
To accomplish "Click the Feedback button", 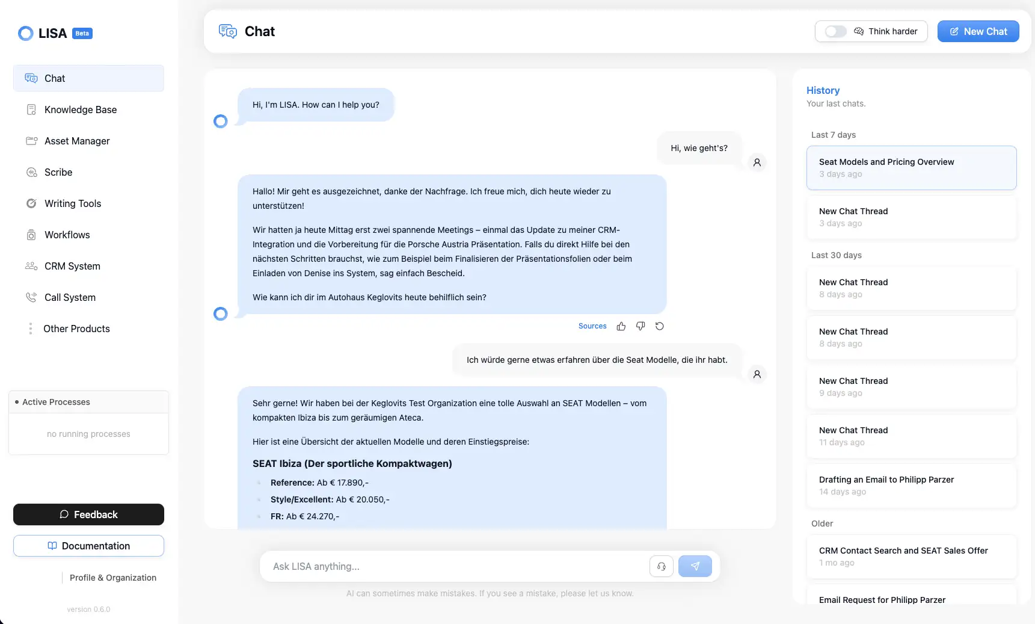I will click(x=88, y=514).
